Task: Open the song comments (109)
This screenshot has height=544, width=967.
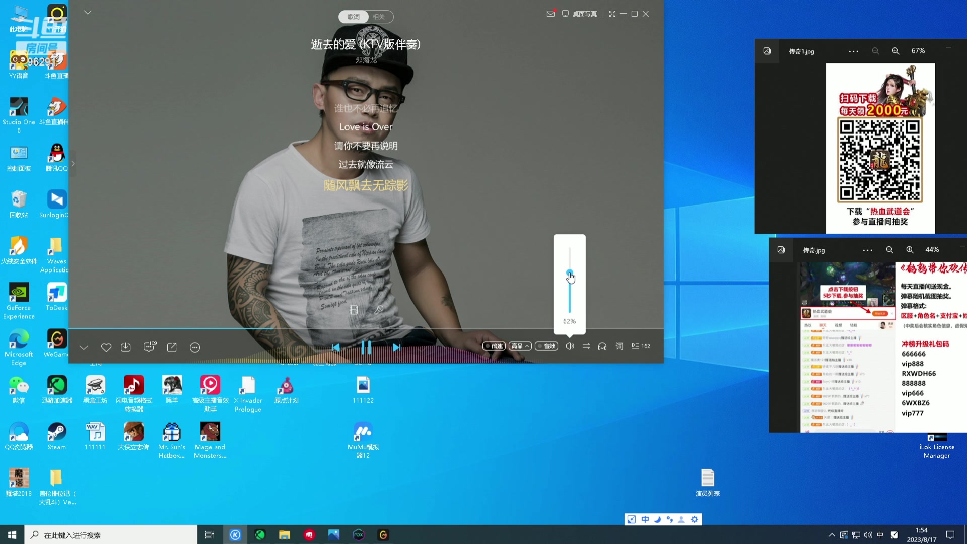Action: click(x=149, y=347)
